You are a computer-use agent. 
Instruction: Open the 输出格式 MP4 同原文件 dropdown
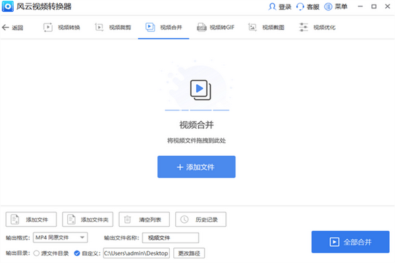click(x=61, y=237)
